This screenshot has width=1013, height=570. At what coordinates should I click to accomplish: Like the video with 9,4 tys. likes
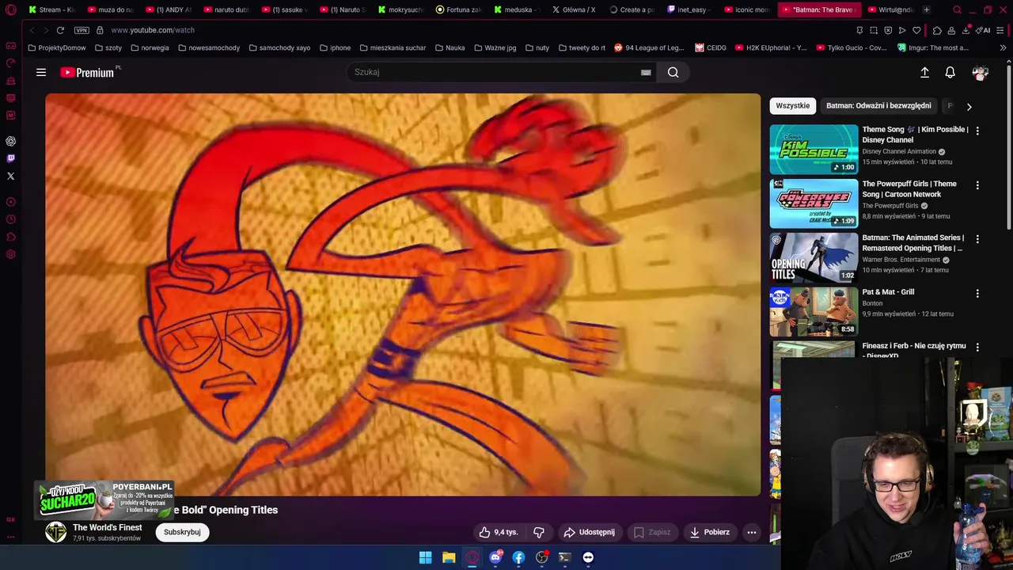[x=498, y=532]
